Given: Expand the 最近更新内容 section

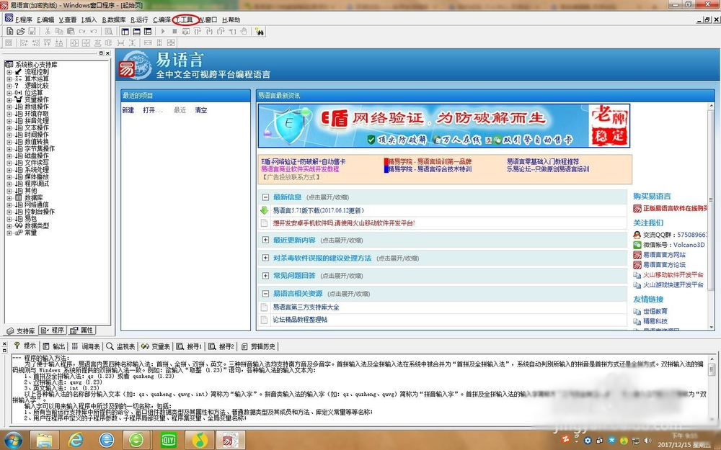Looking at the screenshot, I should coord(265,240).
